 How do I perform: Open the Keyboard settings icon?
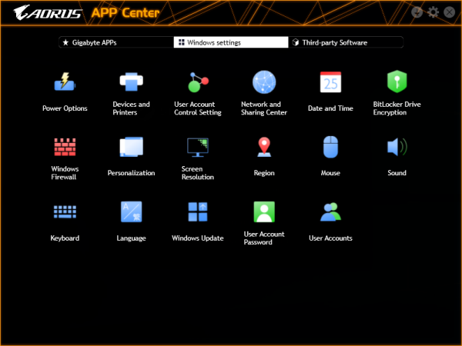pos(65,212)
